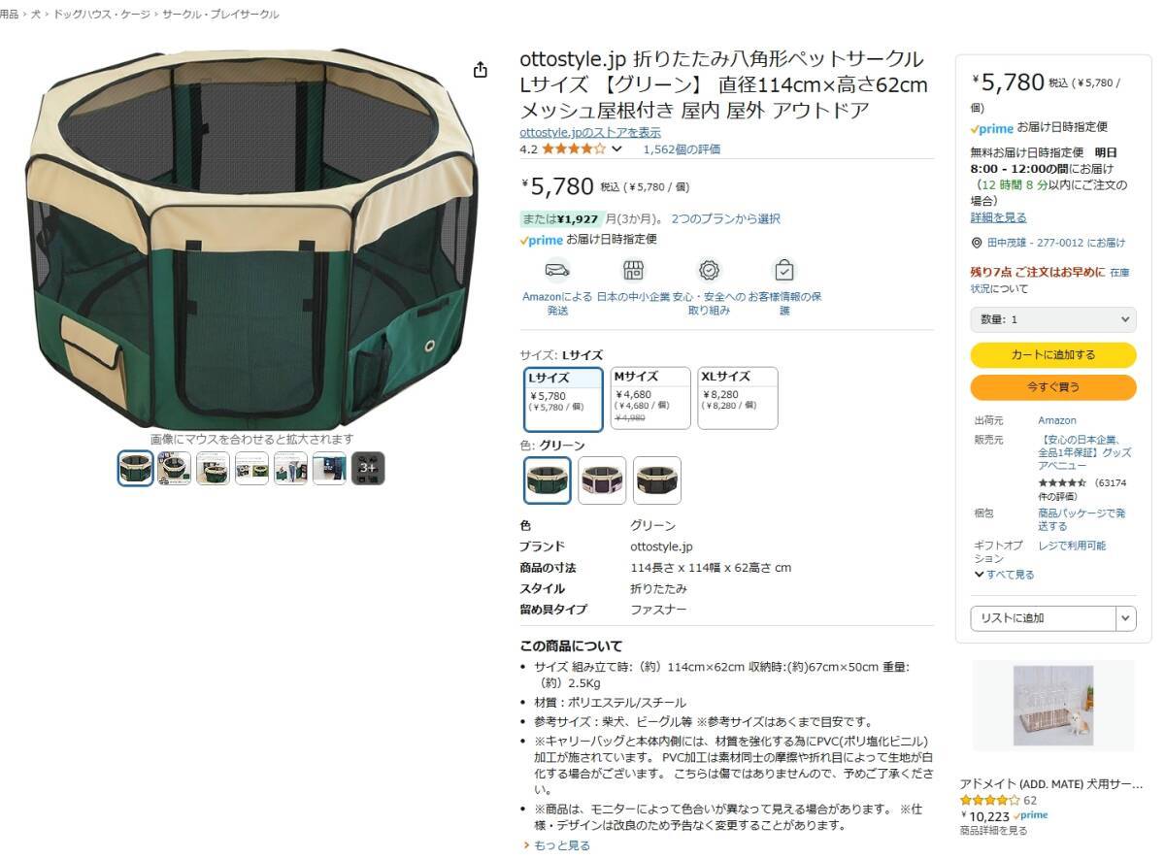Screen dimensions: 1165x860
Task: Open the 数量 quantity dropdown
Action: (x=1052, y=319)
